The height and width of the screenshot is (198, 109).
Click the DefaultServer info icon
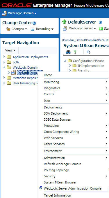coord(100,22)
